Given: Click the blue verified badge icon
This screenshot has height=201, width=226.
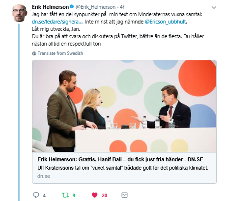Looking at the screenshot, I should (x=72, y=7).
